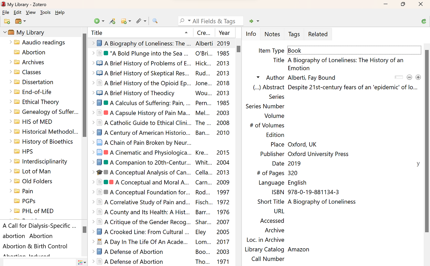The width and height of the screenshot is (430, 266).
Task: Expand the Dissertation collection
Action: pos(11,82)
